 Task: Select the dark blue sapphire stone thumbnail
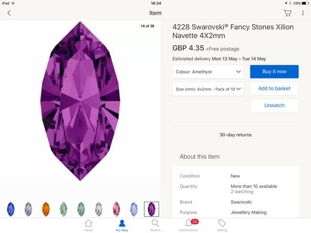click(11, 209)
